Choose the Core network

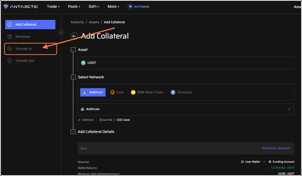tap(117, 92)
